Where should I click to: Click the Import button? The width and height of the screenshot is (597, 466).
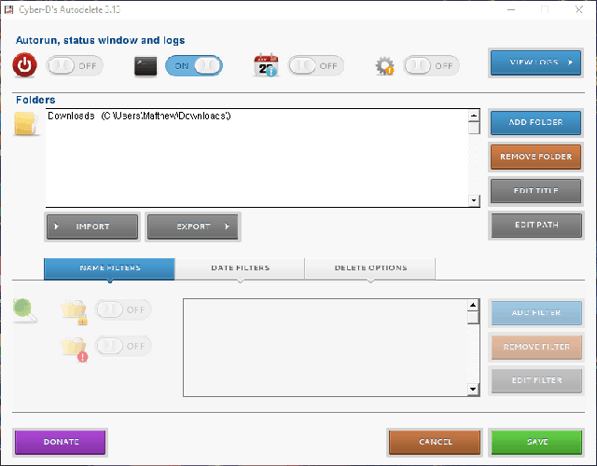pos(92,226)
